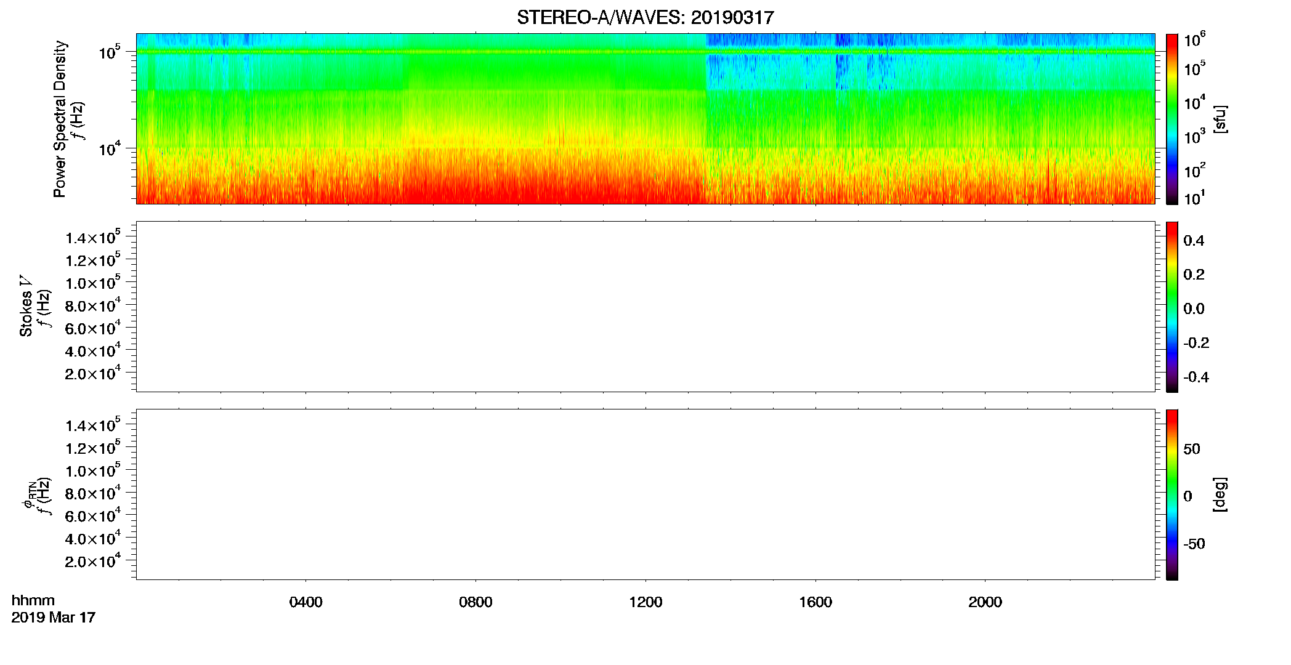Screen dimensions: 1291x665
Task: Click the Stokes V colorbar
Action: (x=1172, y=307)
